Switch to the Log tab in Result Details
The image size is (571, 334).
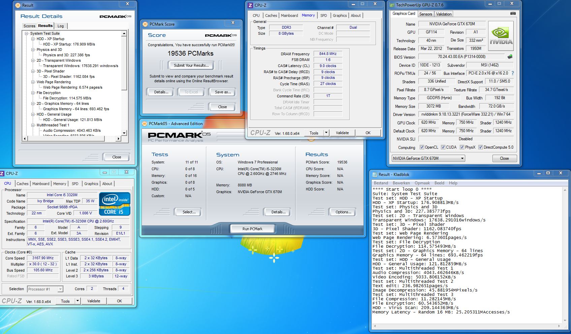pyautogui.click(x=61, y=26)
